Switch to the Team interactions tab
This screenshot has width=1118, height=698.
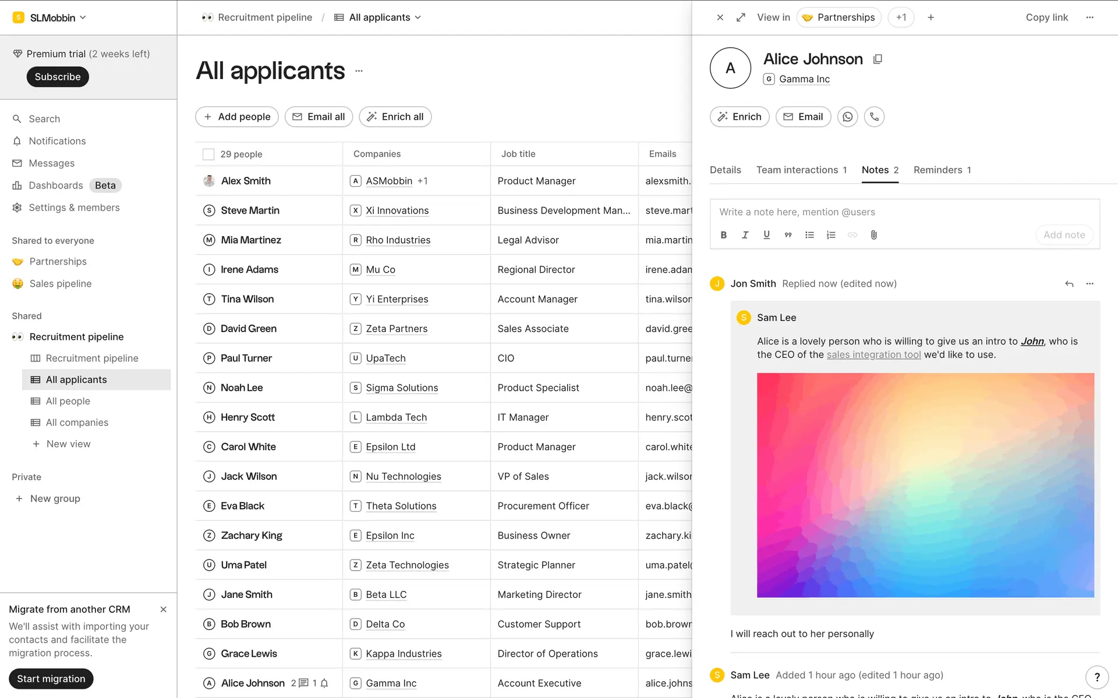(x=801, y=170)
